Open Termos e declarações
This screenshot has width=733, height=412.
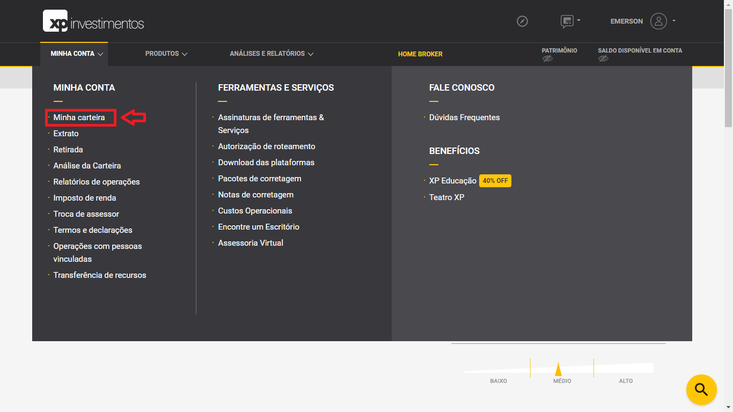[x=93, y=230]
